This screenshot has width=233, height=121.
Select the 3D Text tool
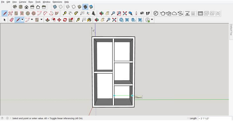tap(93, 13)
